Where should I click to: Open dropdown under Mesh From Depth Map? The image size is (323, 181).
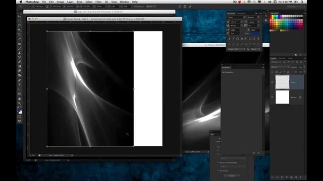[233, 166]
